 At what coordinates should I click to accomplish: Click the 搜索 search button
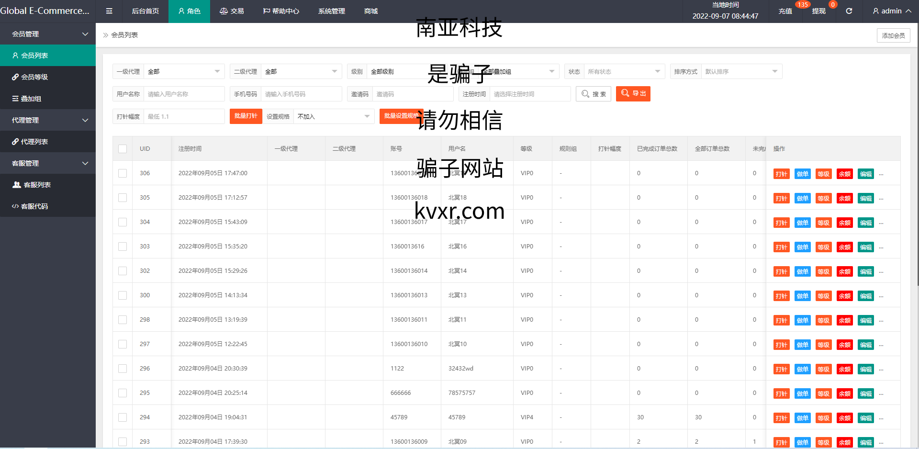click(594, 94)
